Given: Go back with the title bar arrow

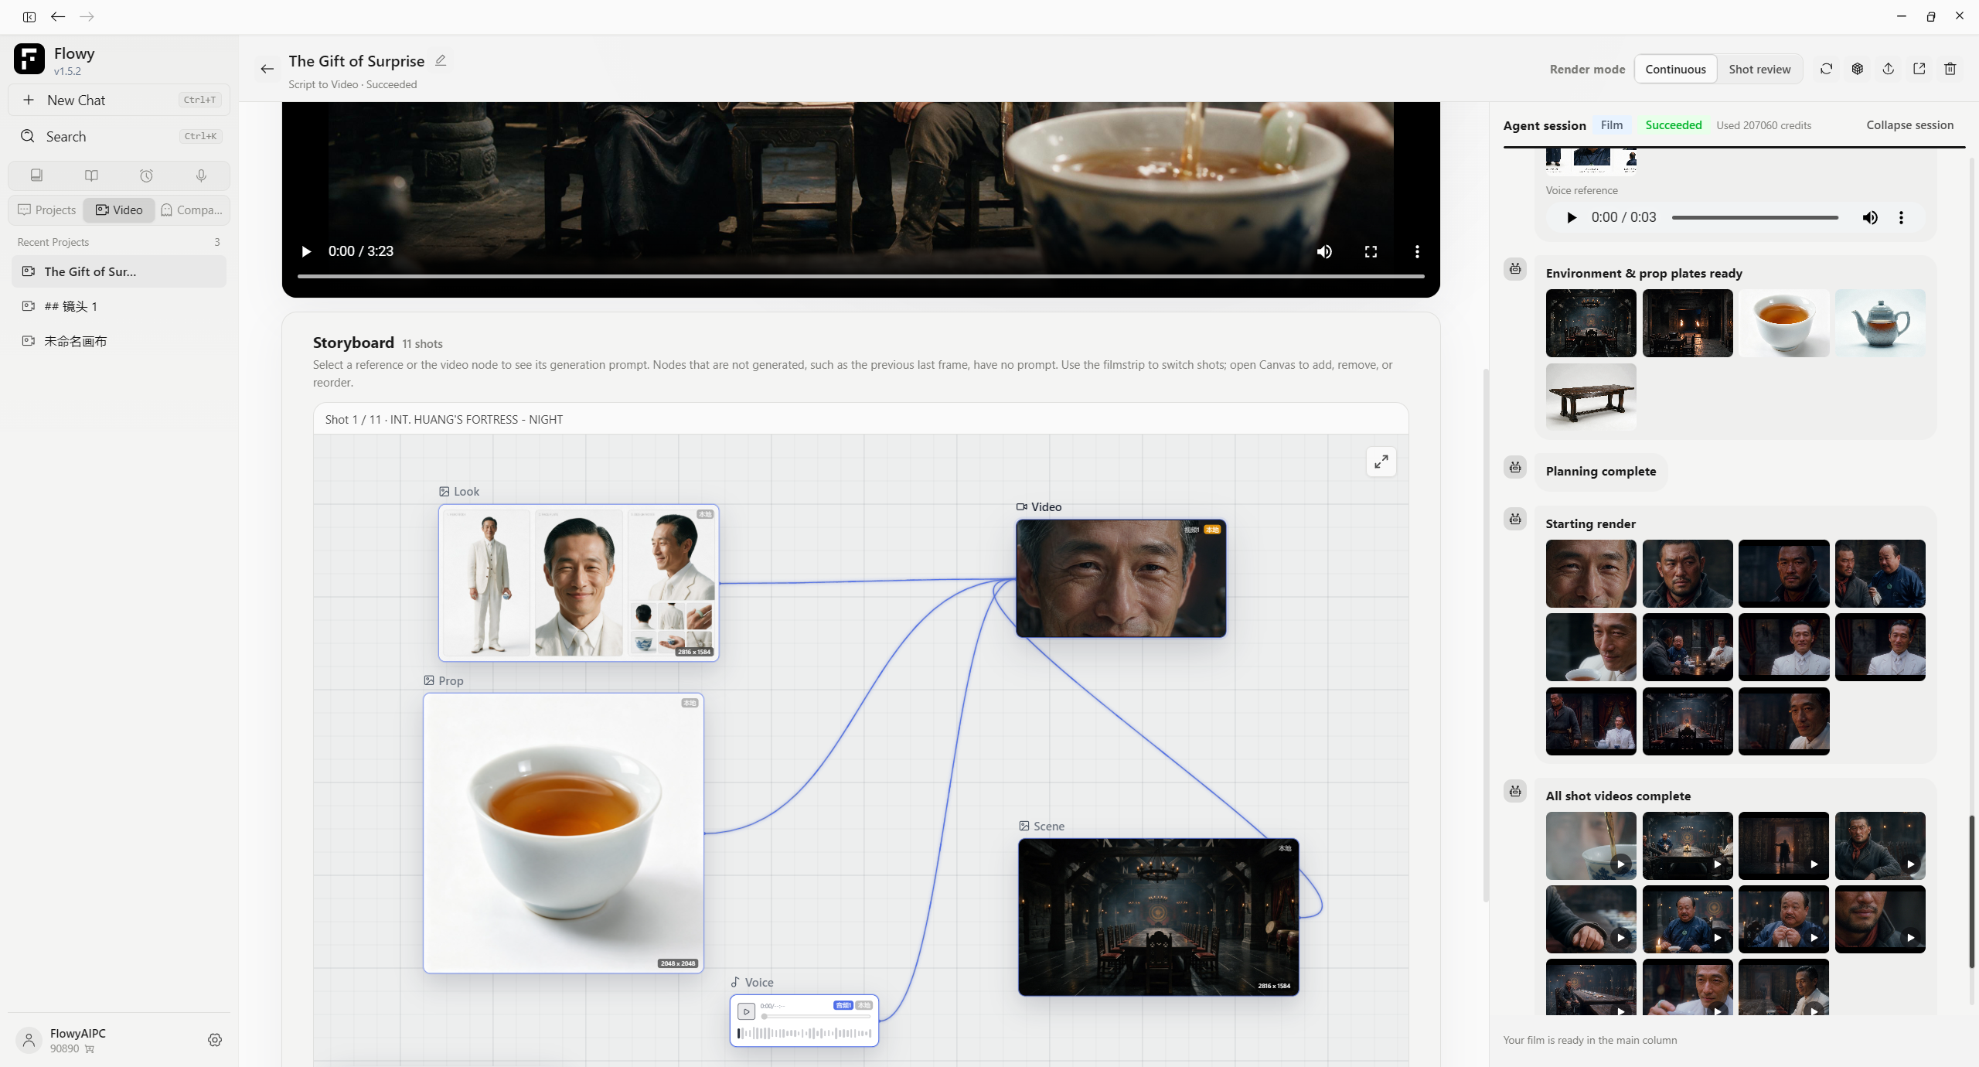Looking at the screenshot, I should pyautogui.click(x=58, y=16).
